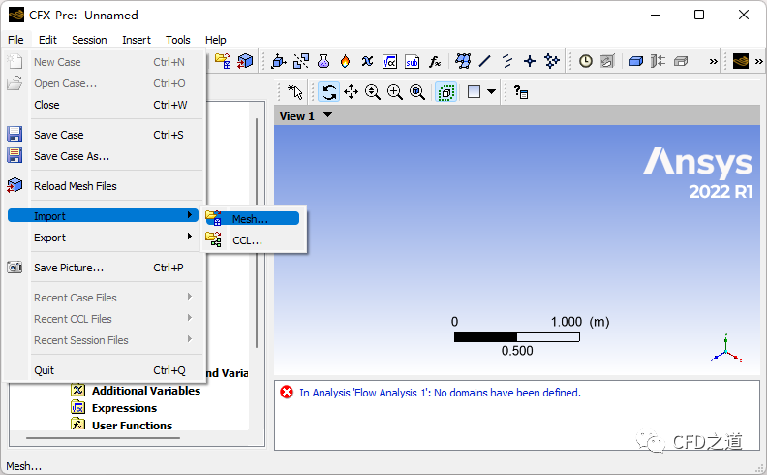The height and width of the screenshot is (475, 767).
Task: Click the View 1 label
Action: [x=296, y=116]
